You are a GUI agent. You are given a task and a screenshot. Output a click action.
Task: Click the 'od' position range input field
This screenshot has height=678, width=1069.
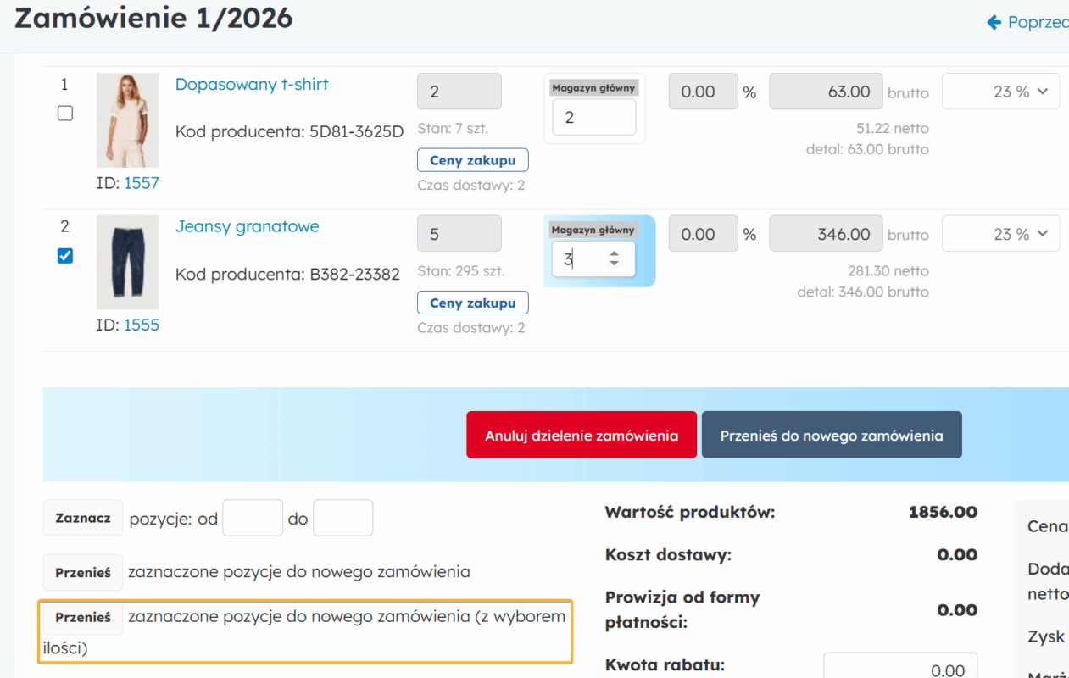click(x=253, y=518)
